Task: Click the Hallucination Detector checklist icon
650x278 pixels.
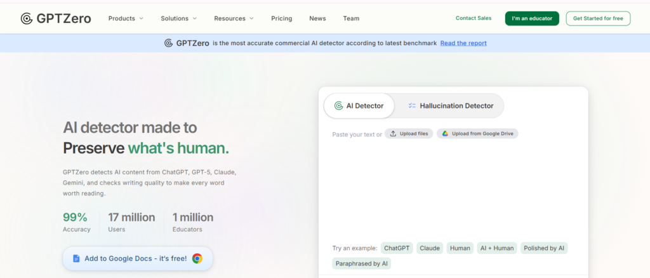Action: (411, 105)
